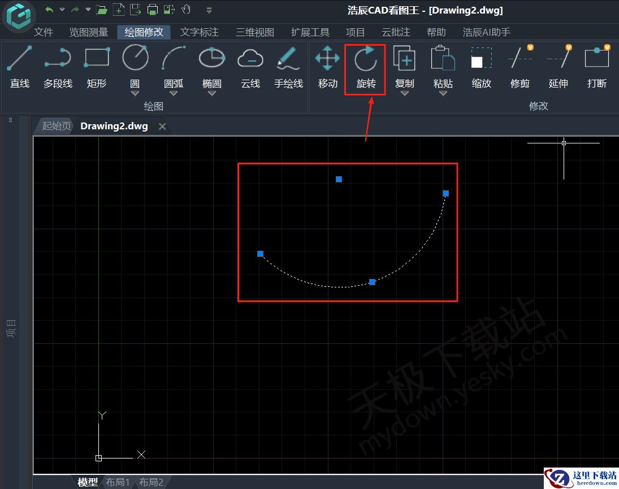The image size is (619, 489).
Task: Redo the last undone action
Action: (75, 10)
